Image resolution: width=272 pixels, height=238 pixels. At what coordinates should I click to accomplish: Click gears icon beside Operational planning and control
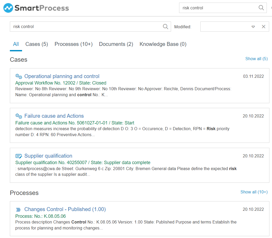tap(19, 76)
